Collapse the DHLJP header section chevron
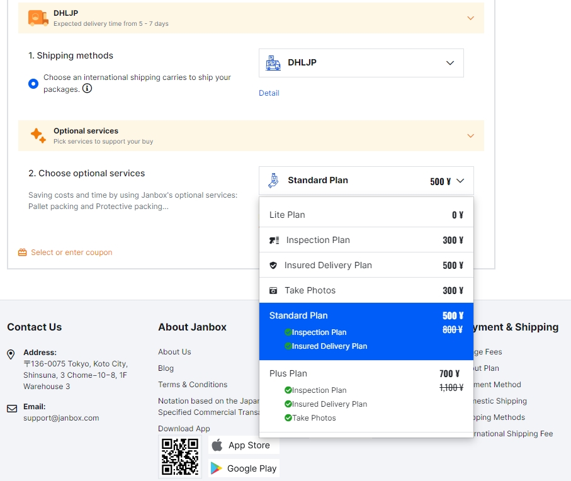This screenshot has width=571, height=481. point(470,18)
